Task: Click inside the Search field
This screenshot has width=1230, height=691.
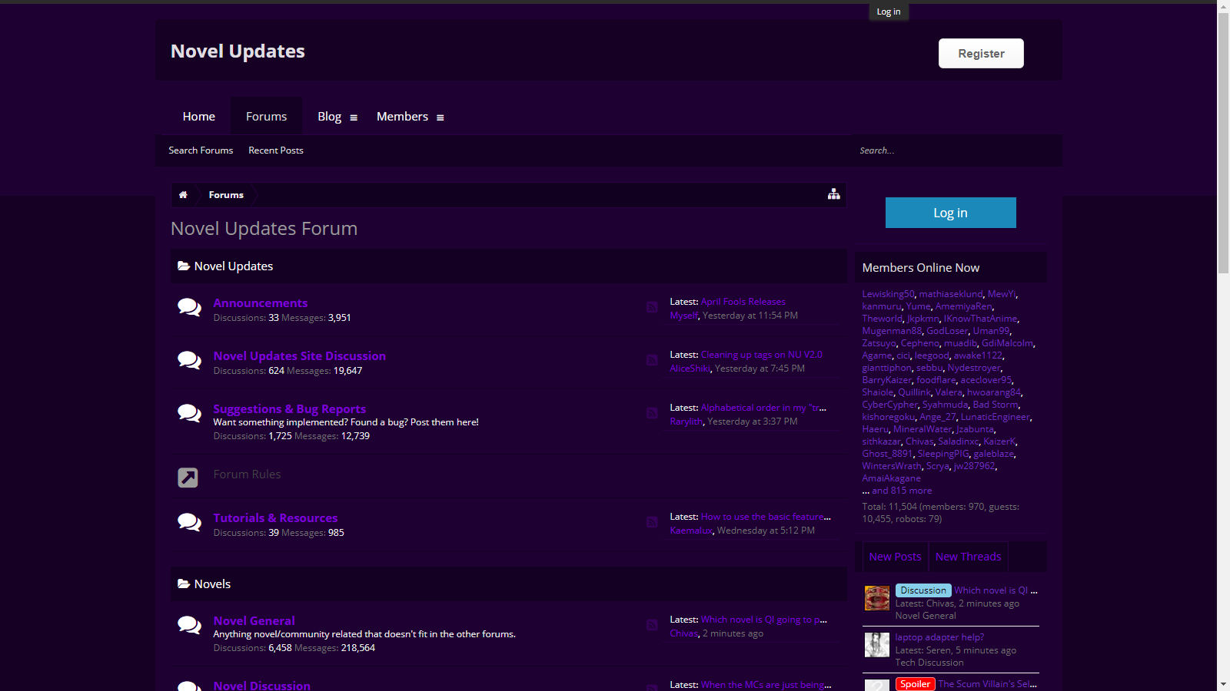Action: pyautogui.click(x=922, y=150)
